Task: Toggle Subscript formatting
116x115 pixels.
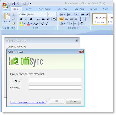Action: tap(43, 19)
